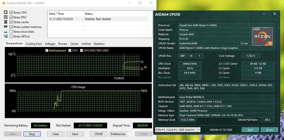Image resolution: width=284 pixels, height=140 pixels.
Task: Switch to the Unified tab
Action: pos(86,44)
